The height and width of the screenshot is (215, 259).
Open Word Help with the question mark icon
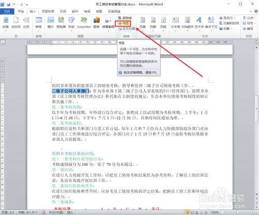256,11
